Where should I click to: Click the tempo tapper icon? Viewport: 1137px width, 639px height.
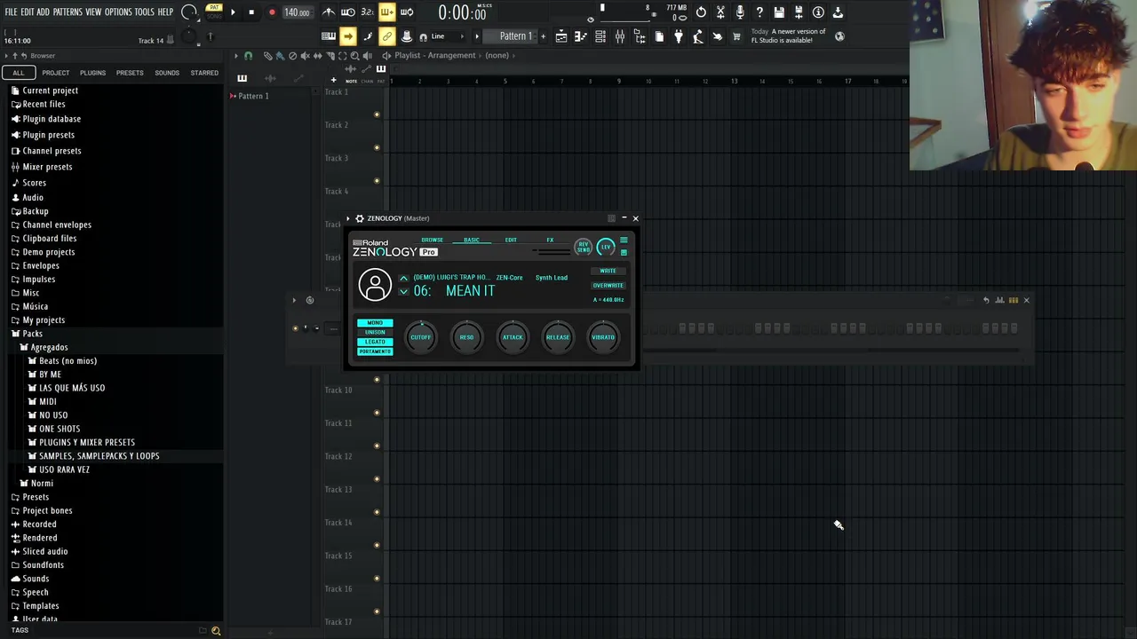(698, 36)
